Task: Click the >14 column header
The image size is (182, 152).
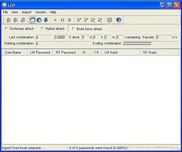Action: [x=96, y=53]
